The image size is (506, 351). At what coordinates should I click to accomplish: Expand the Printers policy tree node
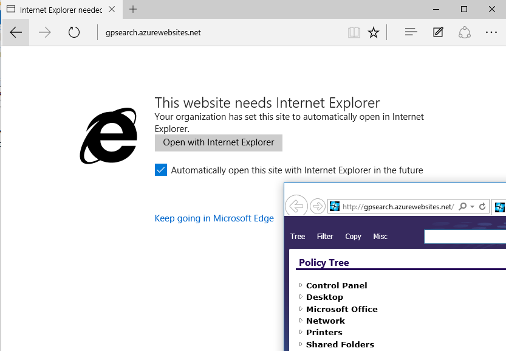pos(300,332)
